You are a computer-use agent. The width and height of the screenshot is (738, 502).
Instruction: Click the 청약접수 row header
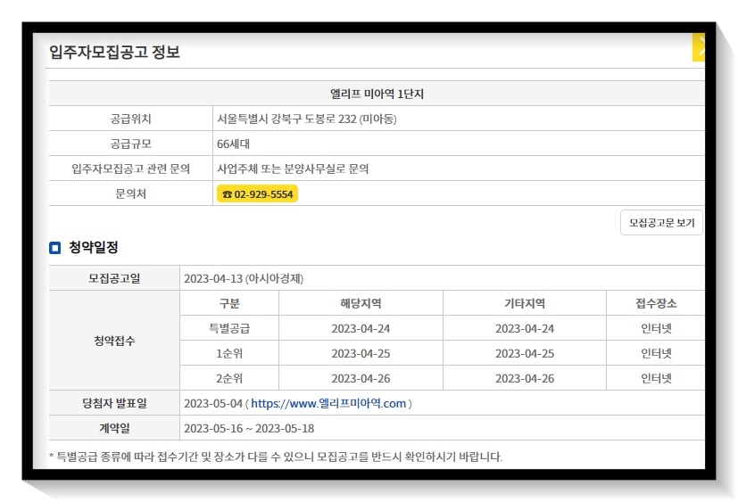click(114, 340)
